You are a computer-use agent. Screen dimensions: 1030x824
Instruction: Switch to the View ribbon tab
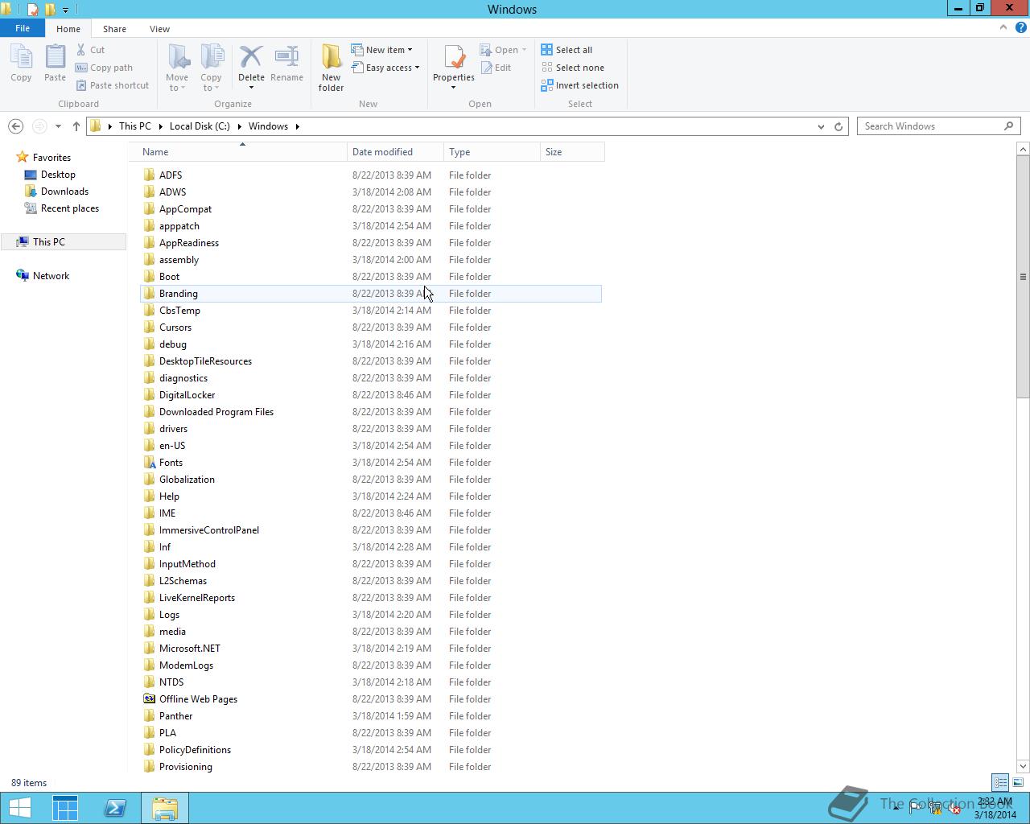point(159,29)
